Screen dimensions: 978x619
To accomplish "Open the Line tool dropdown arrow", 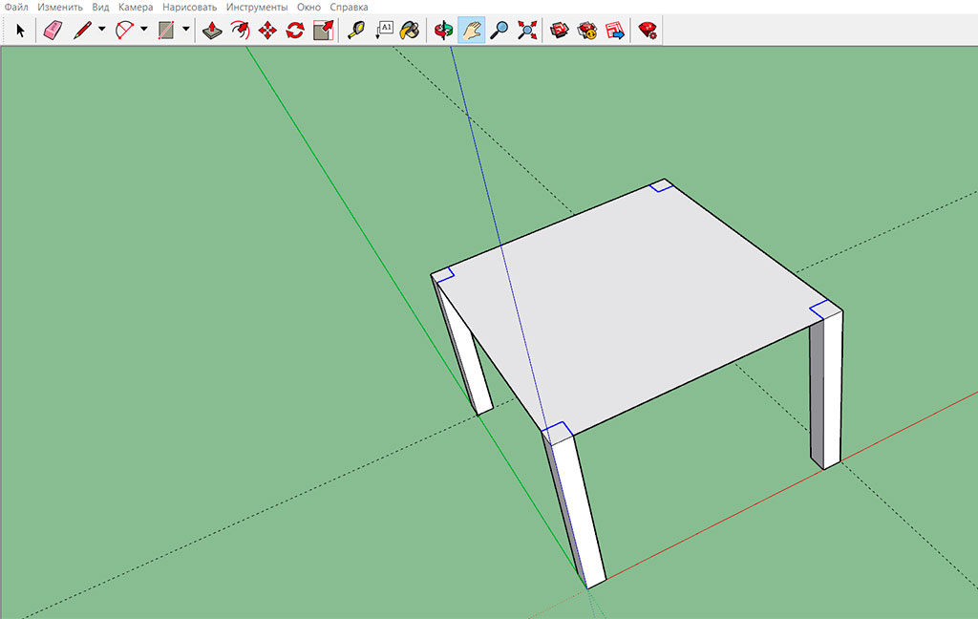I will point(100,30).
